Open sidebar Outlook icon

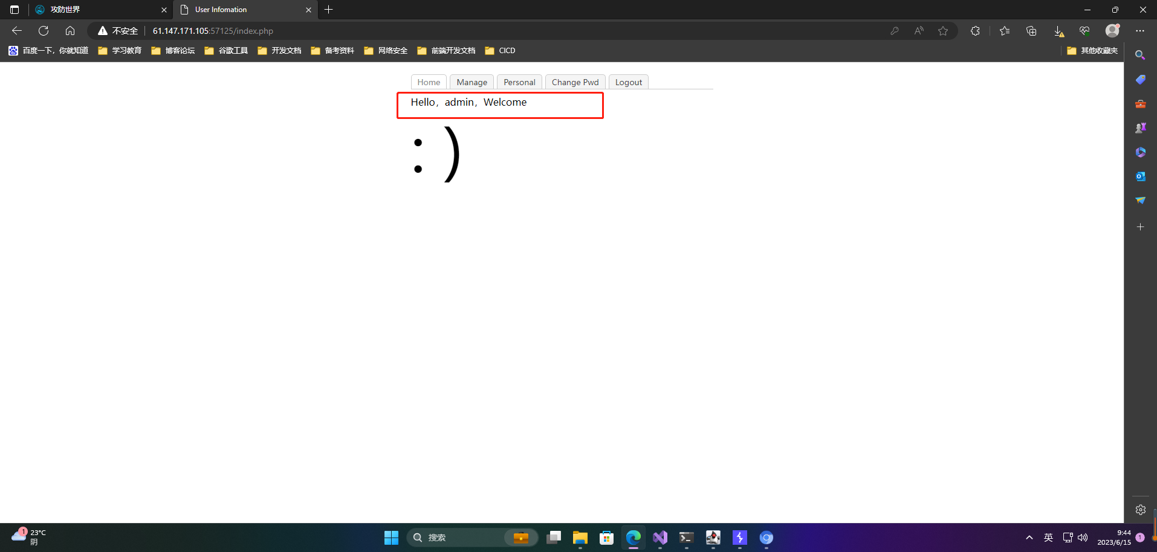pos(1140,176)
